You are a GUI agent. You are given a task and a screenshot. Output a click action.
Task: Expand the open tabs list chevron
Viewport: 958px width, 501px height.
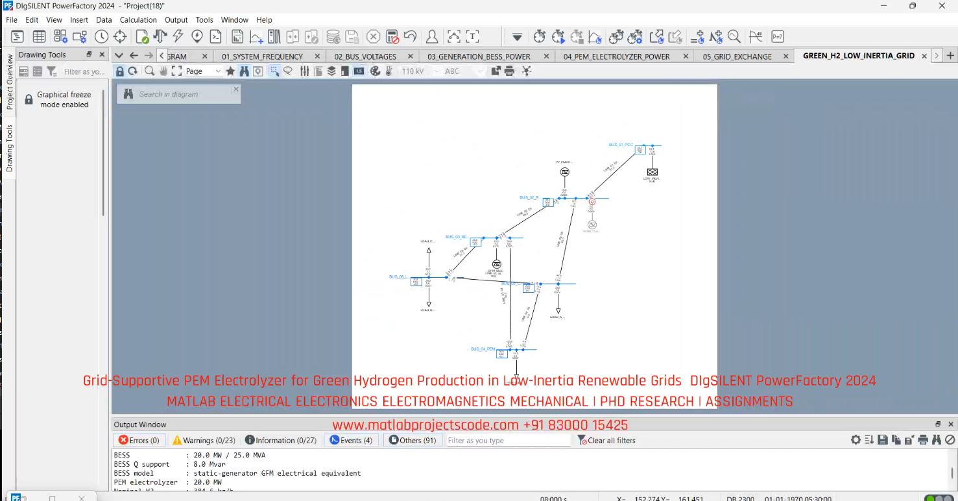tap(119, 56)
